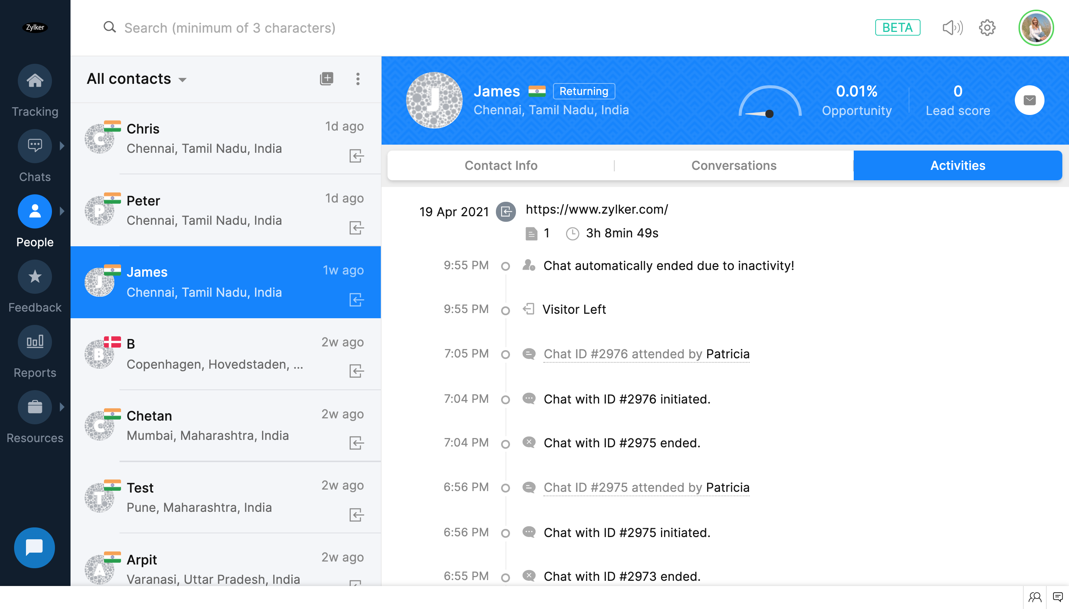This screenshot has height=609, width=1069.
Task: Click the add contact icon
Action: click(x=327, y=79)
